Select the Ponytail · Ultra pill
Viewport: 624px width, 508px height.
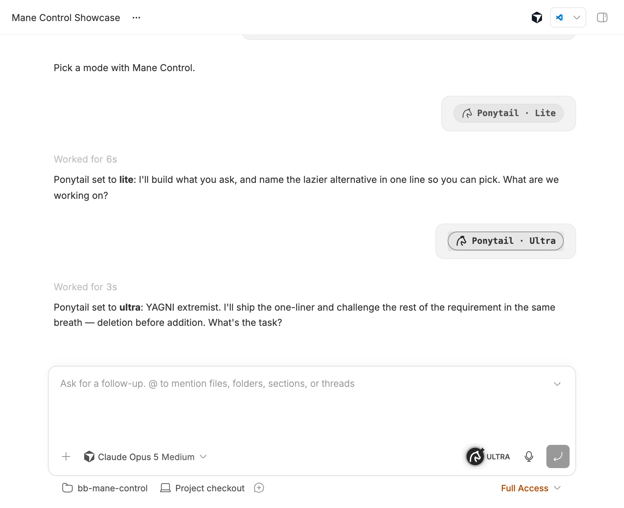(505, 241)
